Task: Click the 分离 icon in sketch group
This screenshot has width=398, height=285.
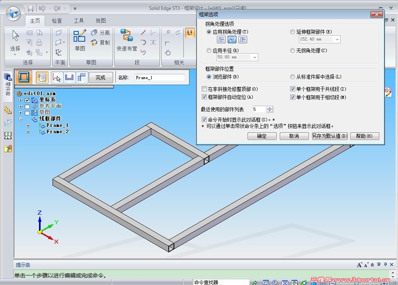Action: click(x=94, y=33)
